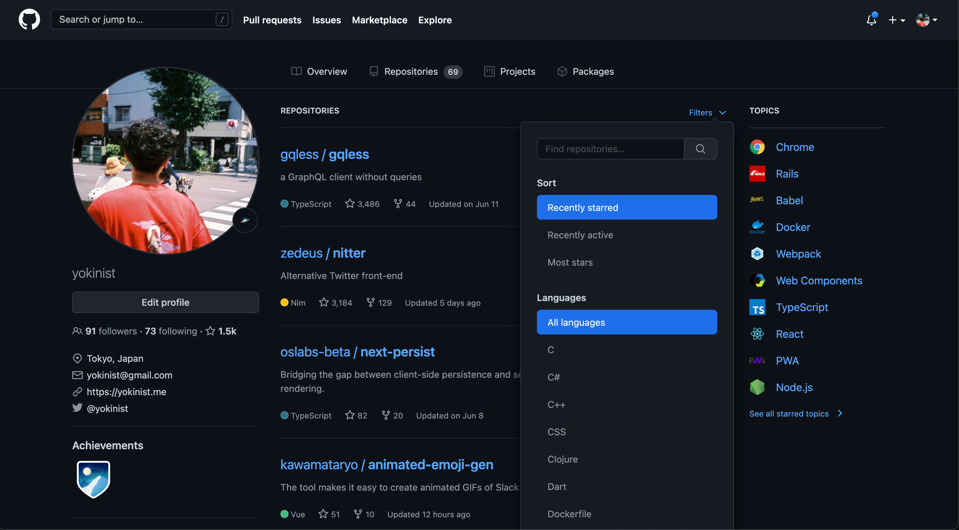
Task: Open Explore in top navigation
Action: (435, 20)
